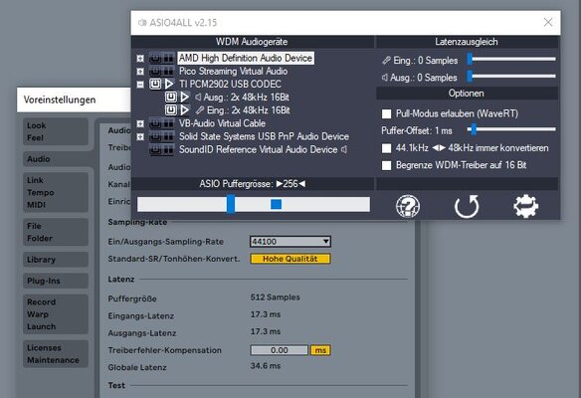Expand VB-Audio Virtual Cable node

click(140, 123)
